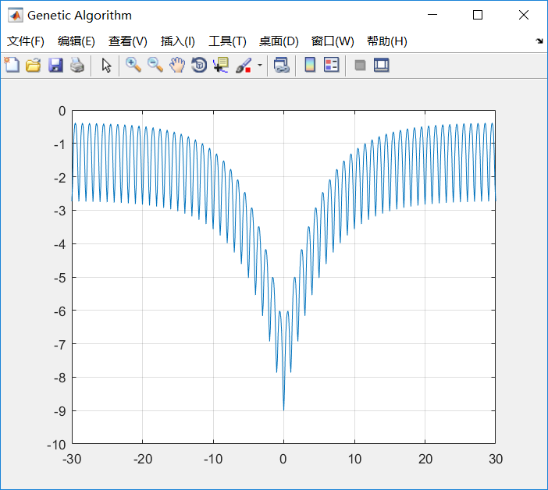Click the x-axis tick label 10

tap(354, 459)
